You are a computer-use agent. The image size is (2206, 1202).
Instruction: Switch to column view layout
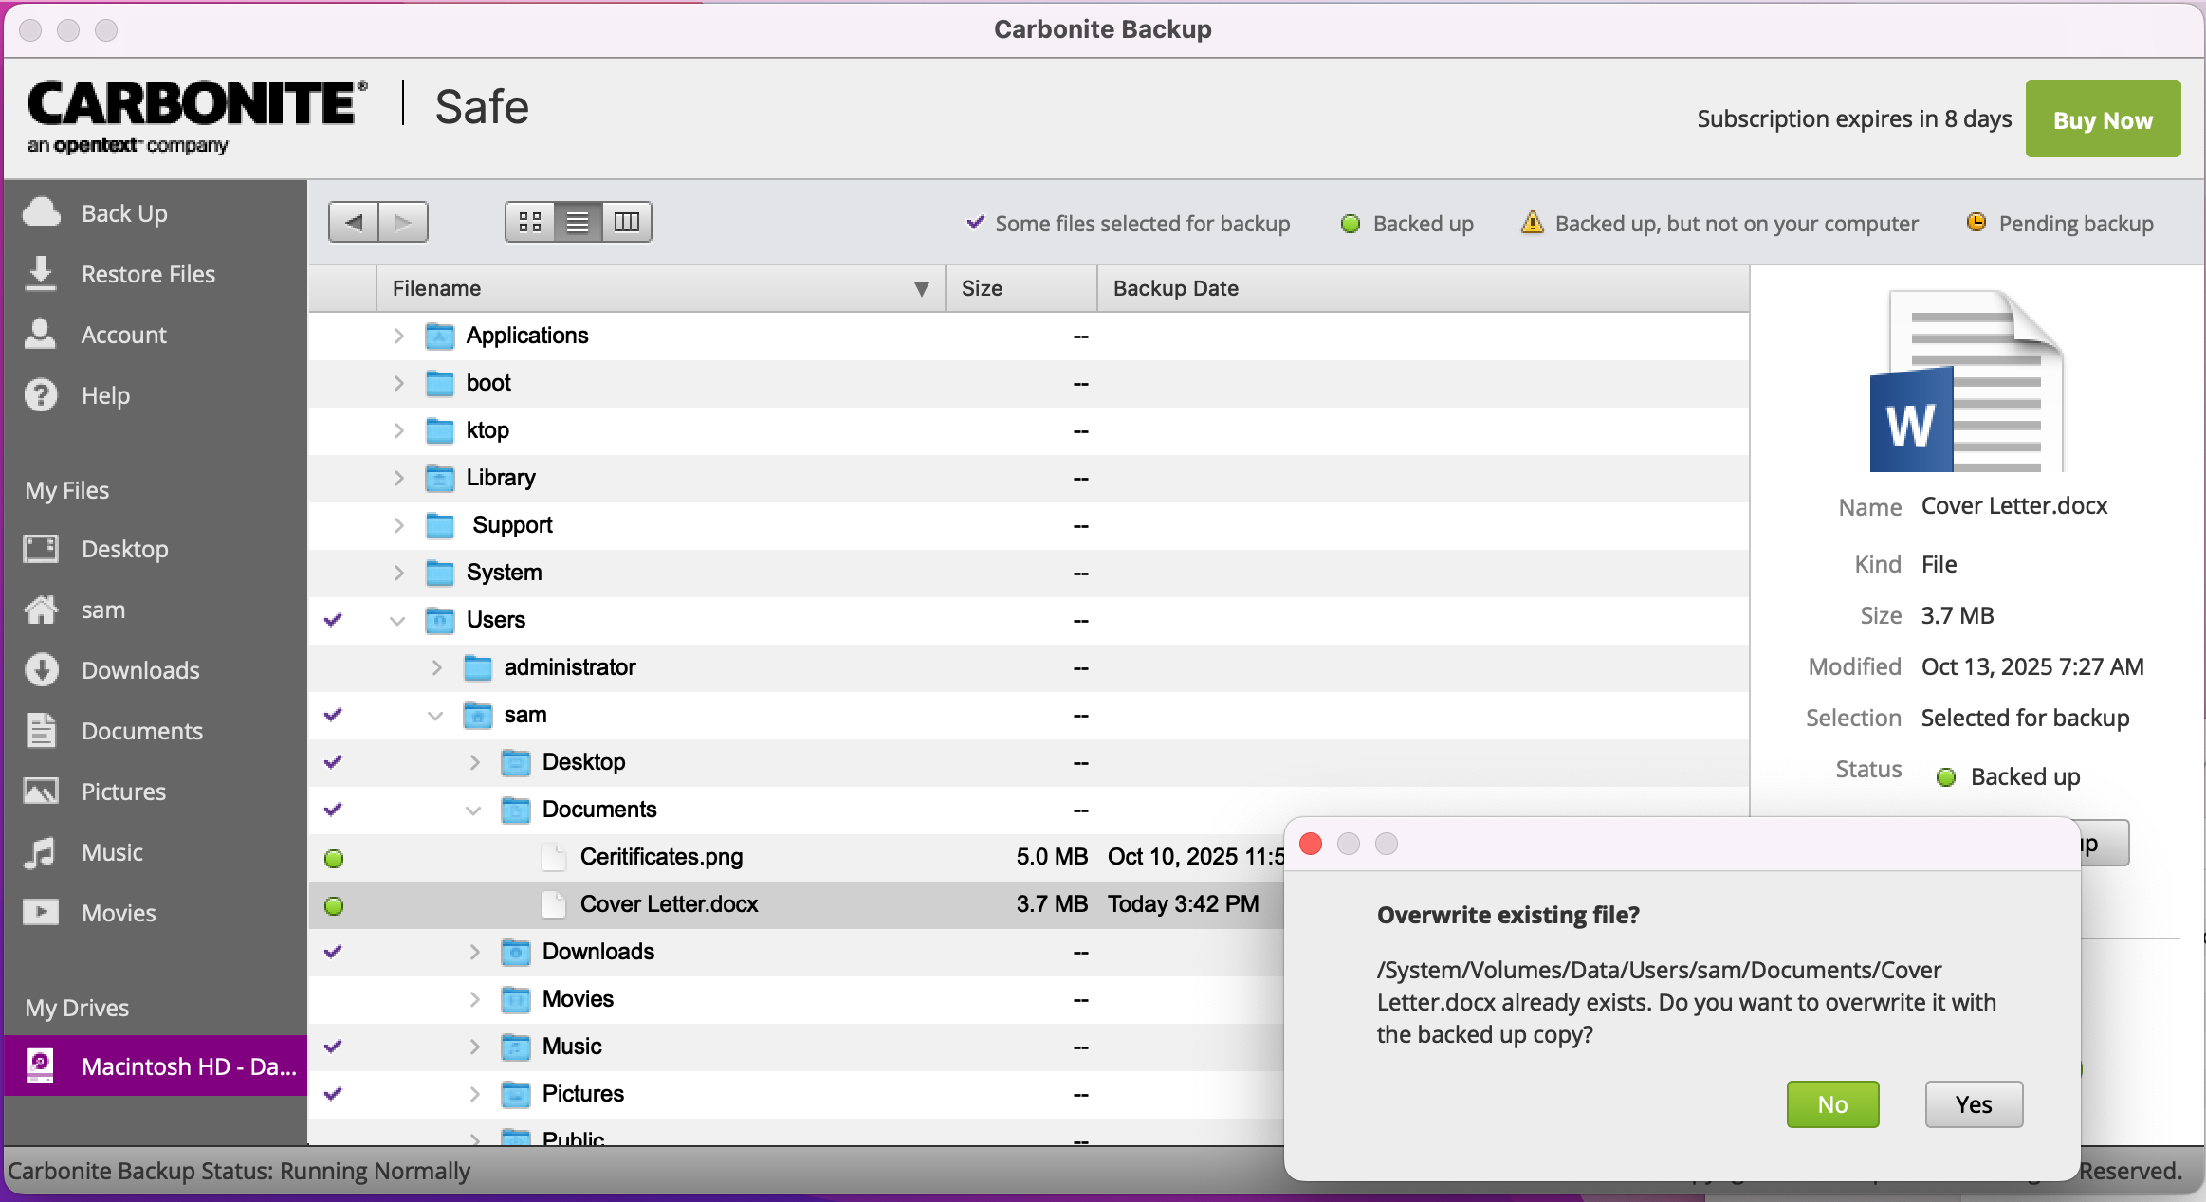pyautogui.click(x=627, y=223)
